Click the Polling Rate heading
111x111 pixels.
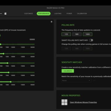coord(68,25)
